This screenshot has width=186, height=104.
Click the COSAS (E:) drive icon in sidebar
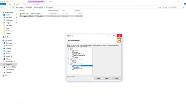point(4,64)
